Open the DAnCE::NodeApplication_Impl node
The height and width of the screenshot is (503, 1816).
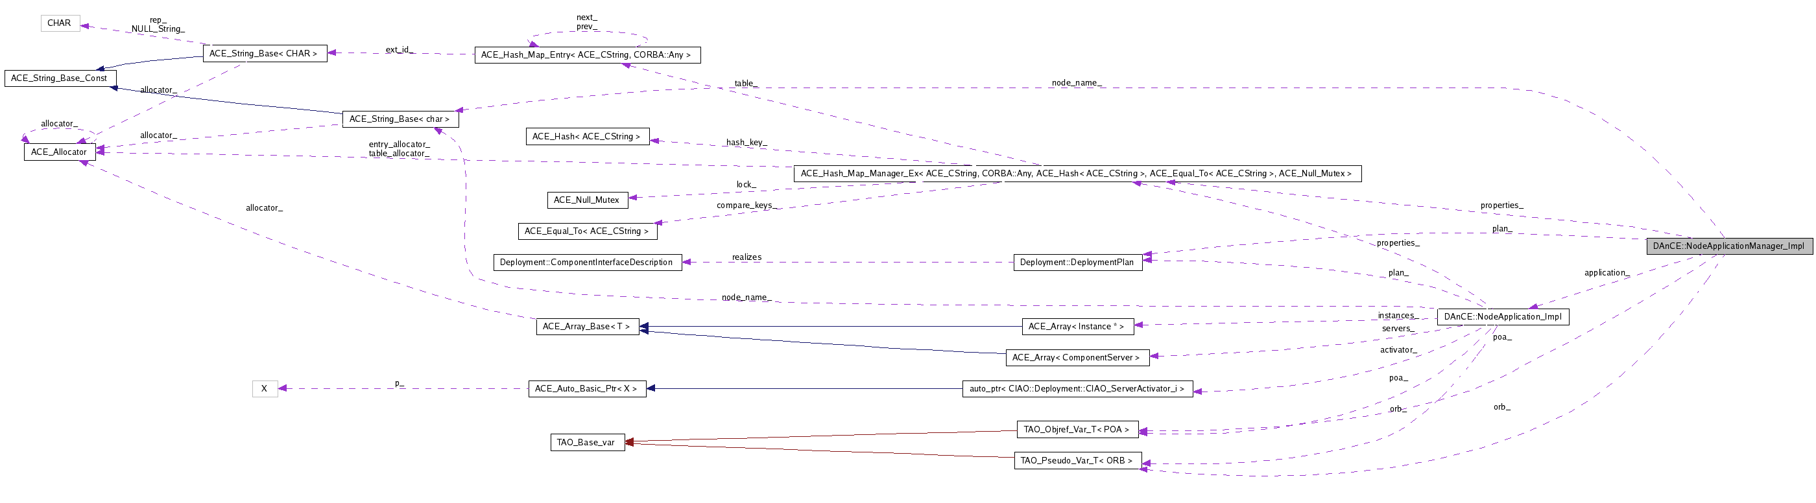(1503, 317)
